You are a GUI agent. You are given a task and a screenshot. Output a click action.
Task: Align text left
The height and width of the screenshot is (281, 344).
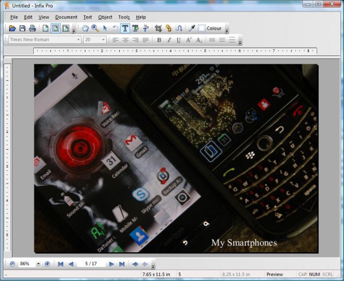pos(115,40)
